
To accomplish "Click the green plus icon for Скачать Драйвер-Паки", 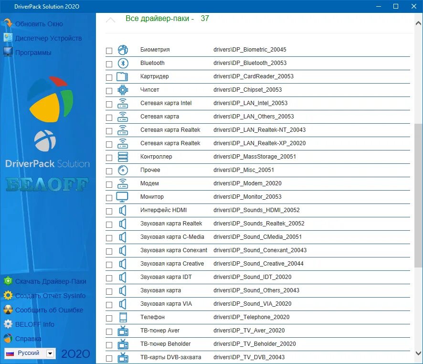I will (x=8, y=281).
